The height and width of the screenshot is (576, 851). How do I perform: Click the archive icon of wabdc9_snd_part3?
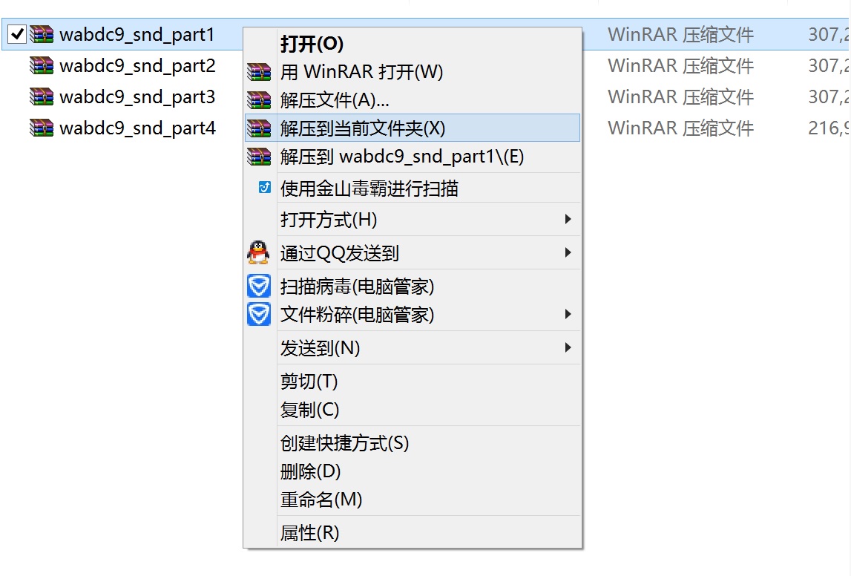pos(42,97)
